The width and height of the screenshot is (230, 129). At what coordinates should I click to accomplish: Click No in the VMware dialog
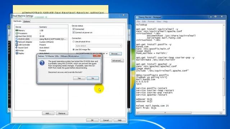click(93, 78)
